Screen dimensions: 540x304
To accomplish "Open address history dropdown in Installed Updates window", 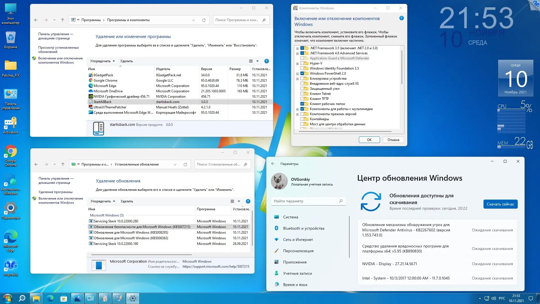I will tap(175, 164).
